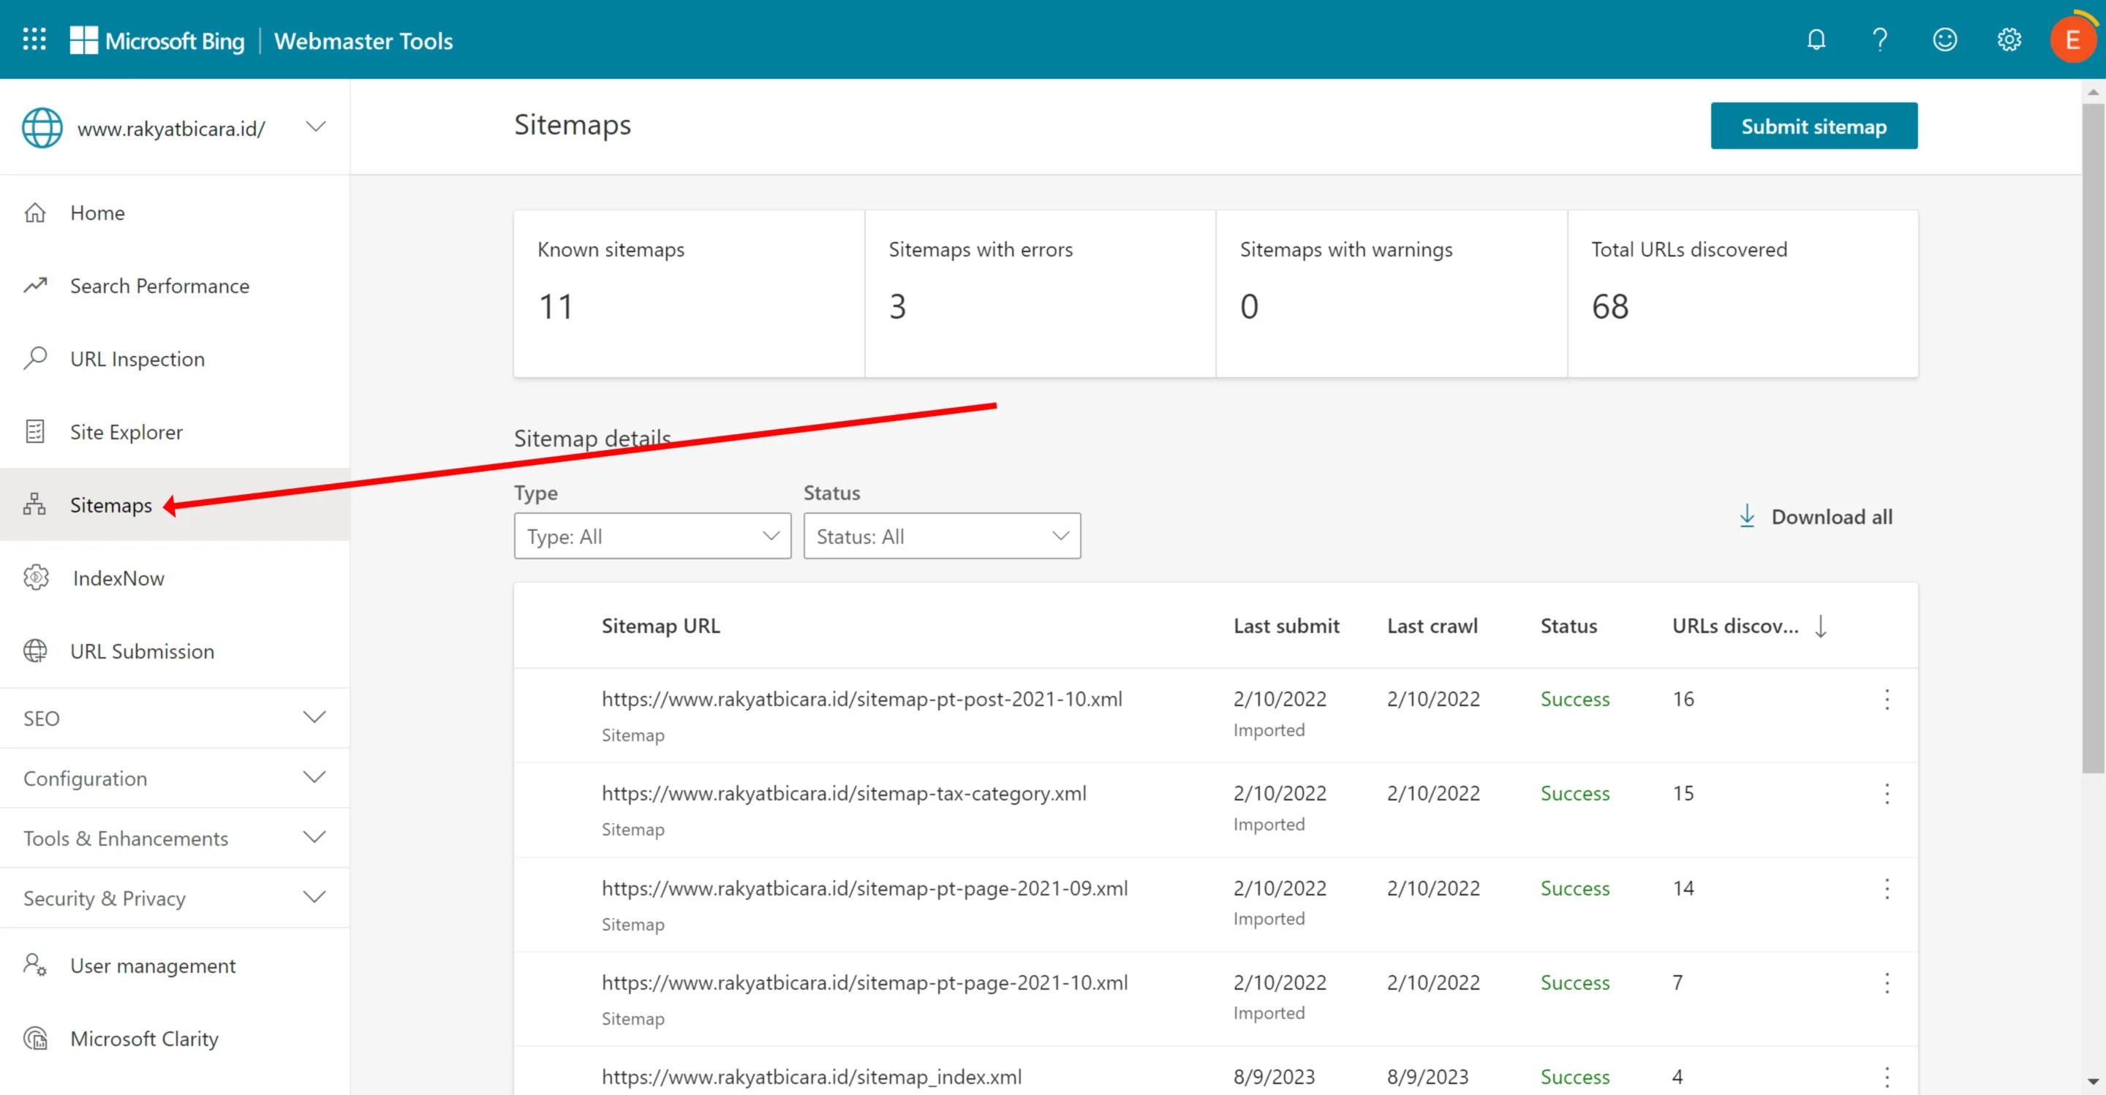
Task: Click Total URLs discovered card
Action: (x=1742, y=293)
